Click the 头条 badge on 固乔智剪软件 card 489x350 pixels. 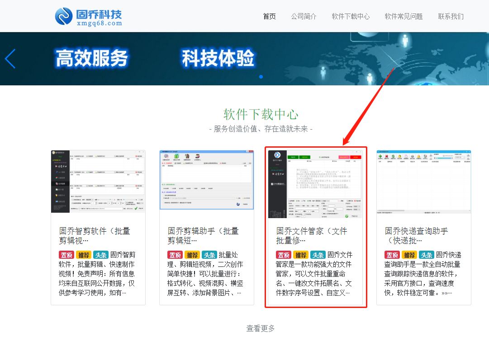point(101,255)
